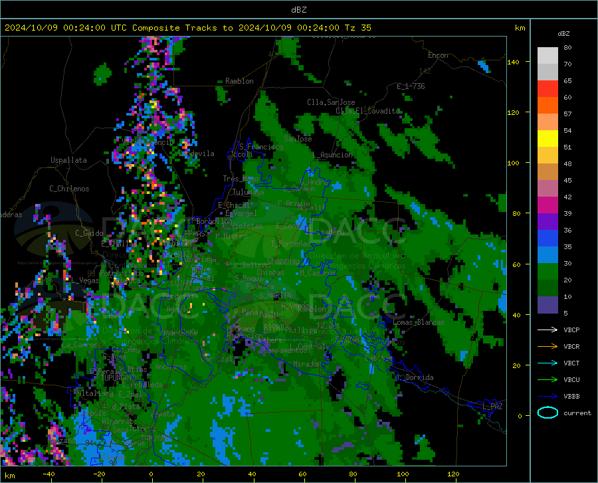Click the 'Uspallata' map label
598x483 pixels.
(68, 160)
